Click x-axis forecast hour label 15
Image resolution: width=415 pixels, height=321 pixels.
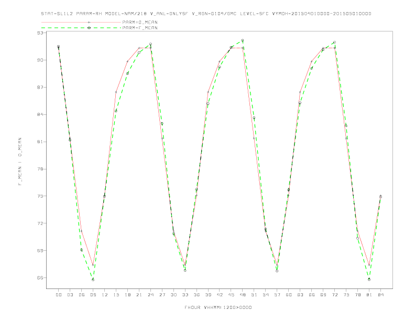[116, 295]
